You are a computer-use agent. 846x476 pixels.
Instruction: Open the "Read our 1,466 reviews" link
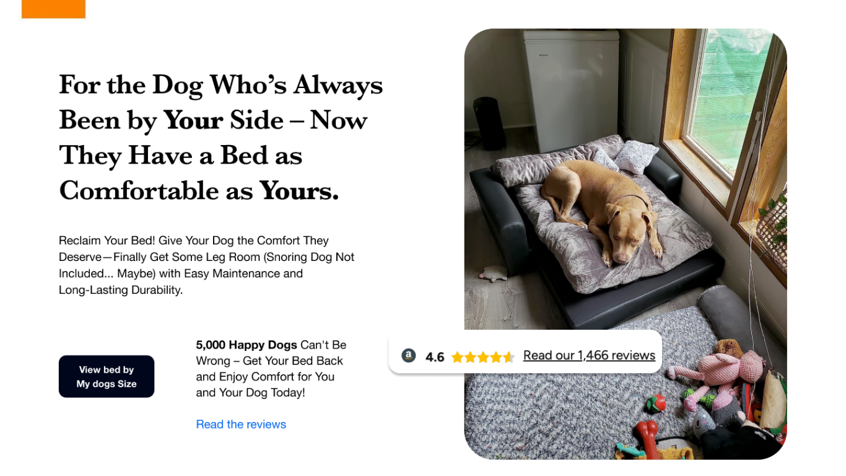tap(589, 355)
